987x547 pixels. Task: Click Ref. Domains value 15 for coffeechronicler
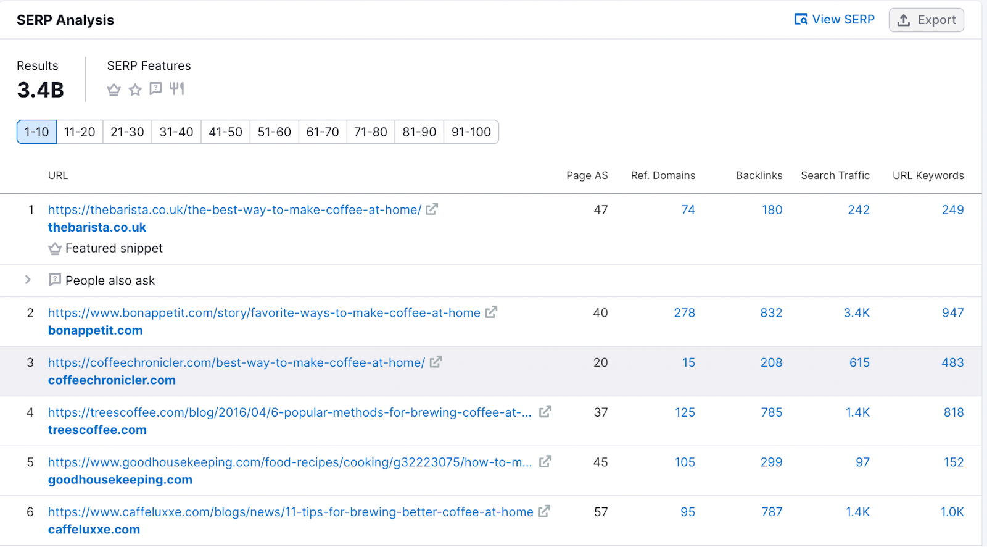[x=688, y=363]
